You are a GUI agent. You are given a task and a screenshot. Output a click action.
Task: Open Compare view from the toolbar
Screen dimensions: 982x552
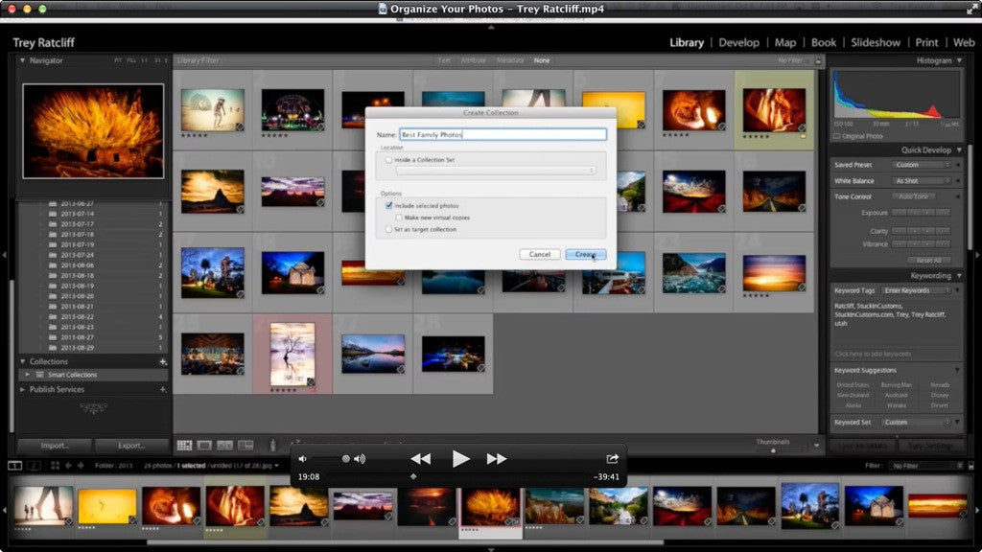point(224,446)
